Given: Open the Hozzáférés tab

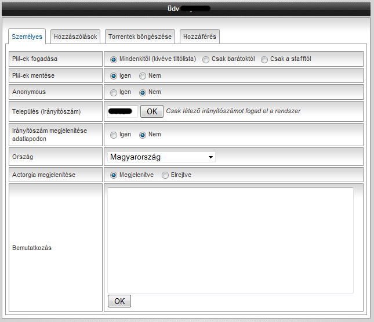Looking at the screenshot, I should (199, 37).
